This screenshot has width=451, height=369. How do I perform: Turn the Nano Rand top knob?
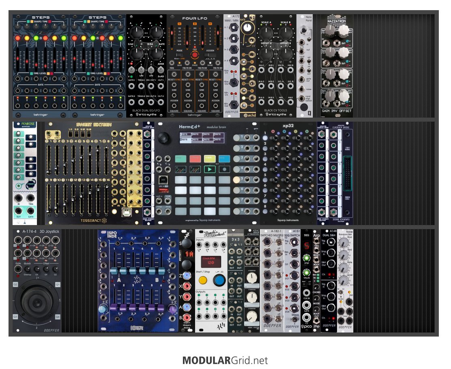click(x=303, y=31)
